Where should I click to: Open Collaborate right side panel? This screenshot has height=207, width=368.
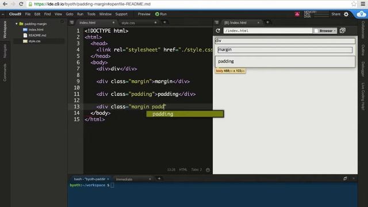(x=363, y=30)
